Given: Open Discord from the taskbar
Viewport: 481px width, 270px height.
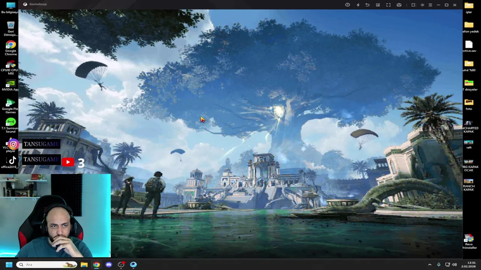Looking at the screenshot, I should click(x=109, y=264).
